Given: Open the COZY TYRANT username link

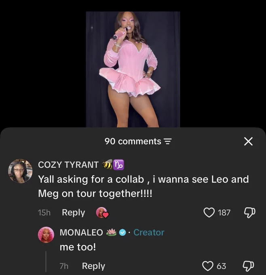Looking at the screenshot, I should point(68,165).
